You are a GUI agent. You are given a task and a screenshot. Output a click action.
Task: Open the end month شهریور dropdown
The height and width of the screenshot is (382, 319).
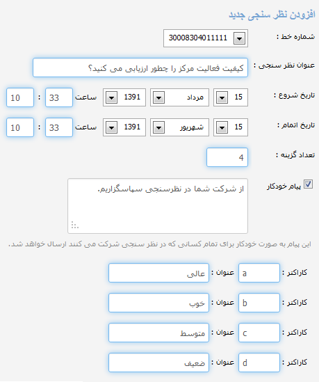click(179, 127)
